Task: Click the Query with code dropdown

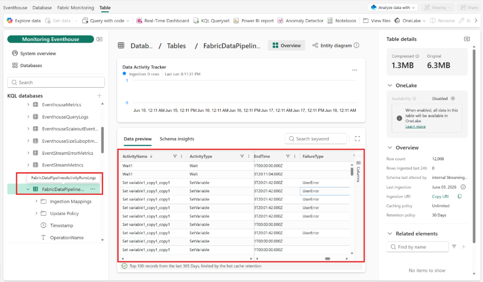Action: (x=106, y=21)
